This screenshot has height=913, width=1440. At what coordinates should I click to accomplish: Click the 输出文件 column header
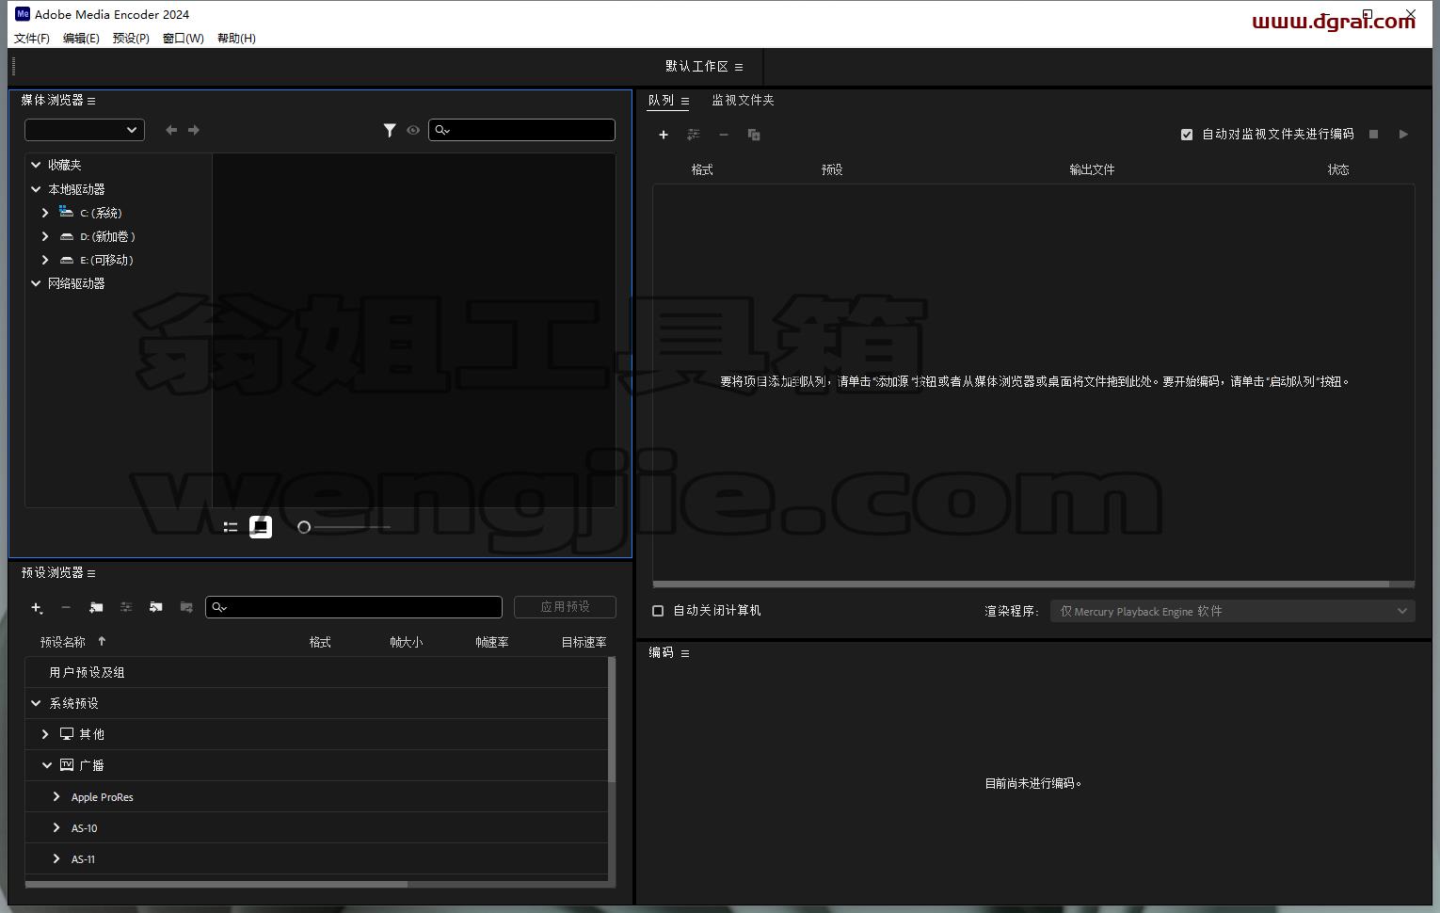[1092, 169]
